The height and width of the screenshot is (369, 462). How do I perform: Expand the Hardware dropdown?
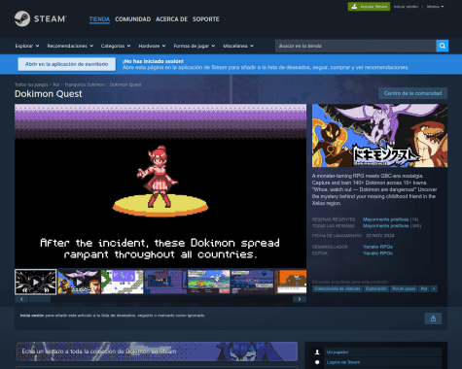pos(152,46)
